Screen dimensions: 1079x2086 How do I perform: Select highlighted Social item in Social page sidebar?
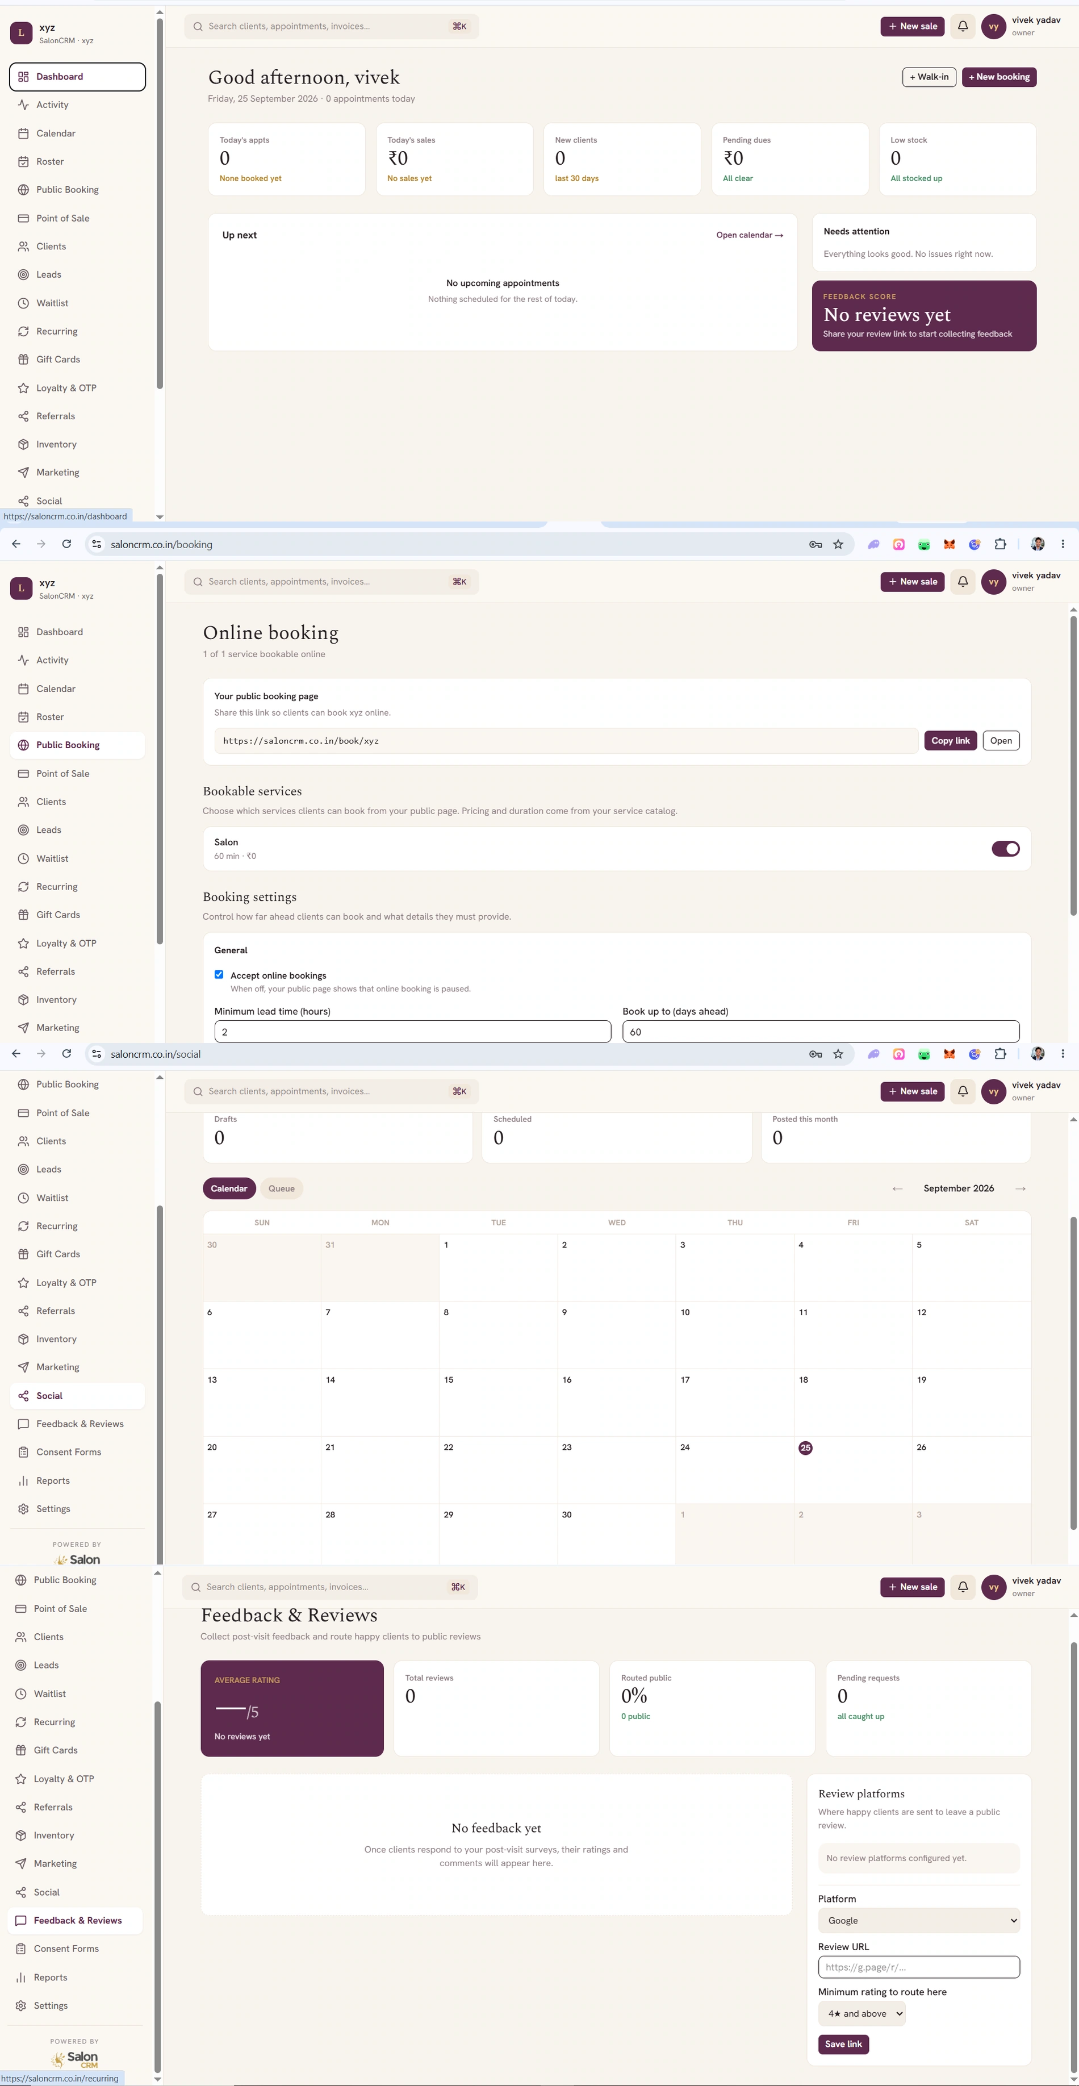(77, 1395)
